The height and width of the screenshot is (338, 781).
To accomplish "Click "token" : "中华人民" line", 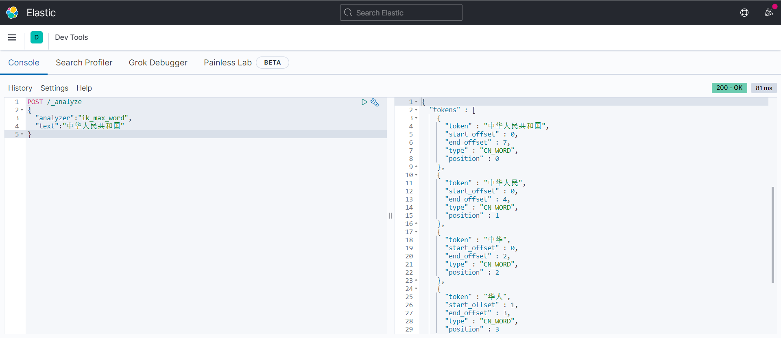I will [x=485, y=183].
